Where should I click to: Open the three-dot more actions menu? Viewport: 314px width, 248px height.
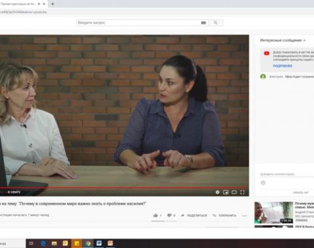[x=245, y=215]
